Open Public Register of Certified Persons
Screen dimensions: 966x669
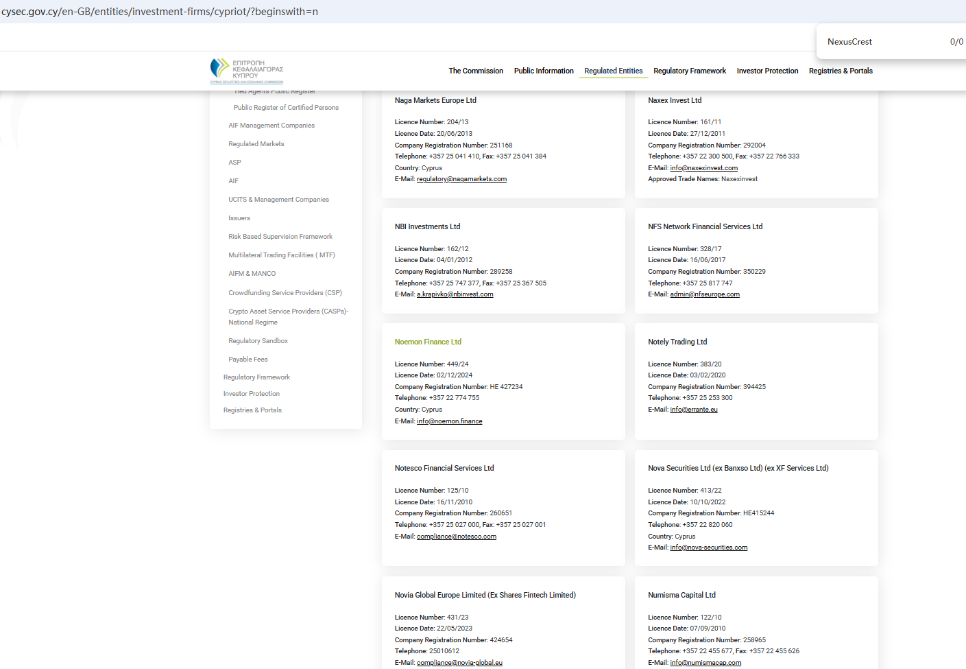point(286,108)
